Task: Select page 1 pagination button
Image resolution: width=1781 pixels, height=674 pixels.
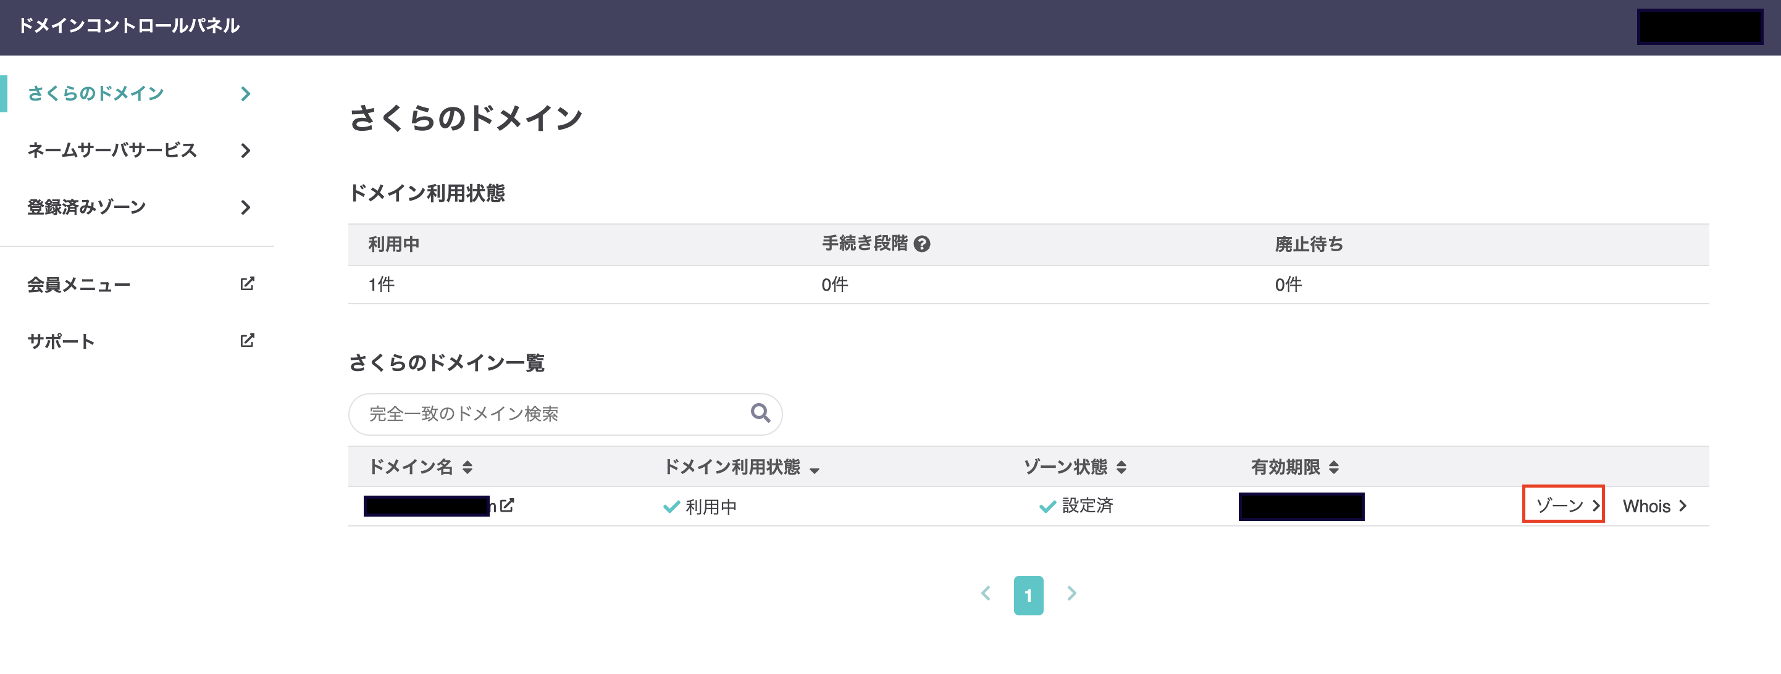Action: tap(1028, 595)
